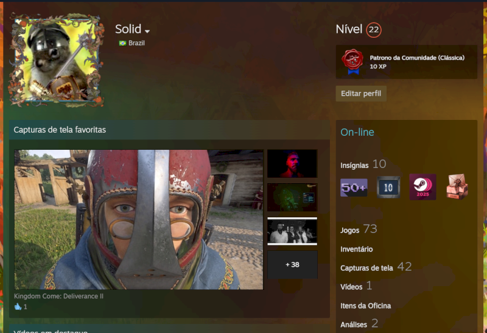Open the dark green screenshot thumbnail
Image resolution: width=487 pixels, height=333 pixels.
click(292, 197)
